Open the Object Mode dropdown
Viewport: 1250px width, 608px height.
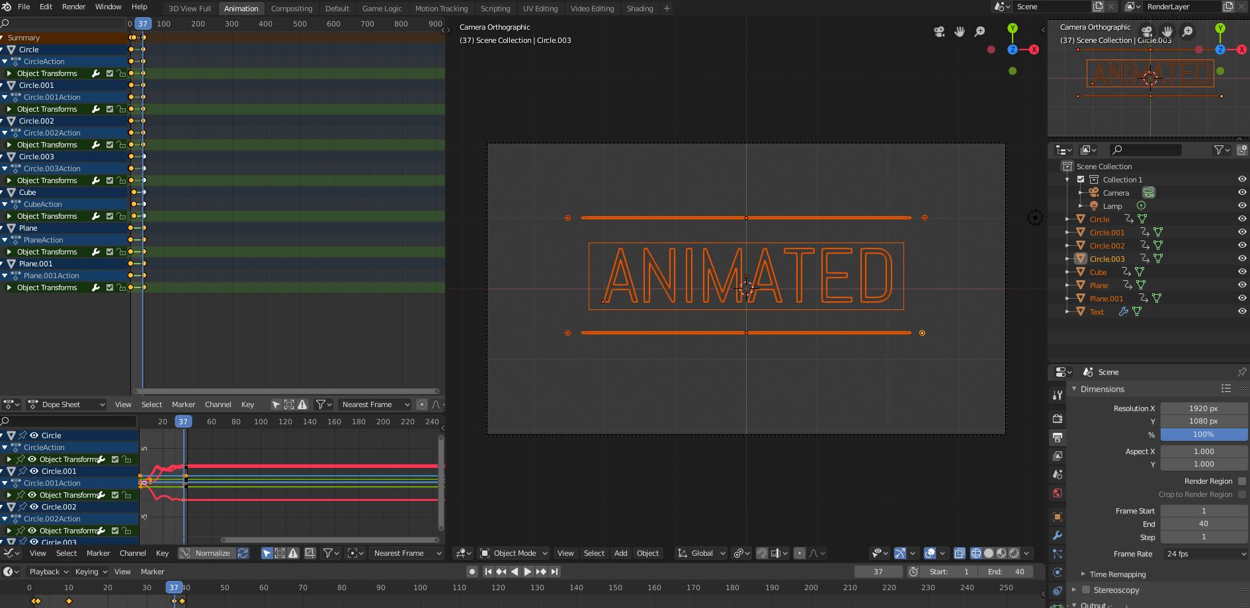click(x=514, y=553)
